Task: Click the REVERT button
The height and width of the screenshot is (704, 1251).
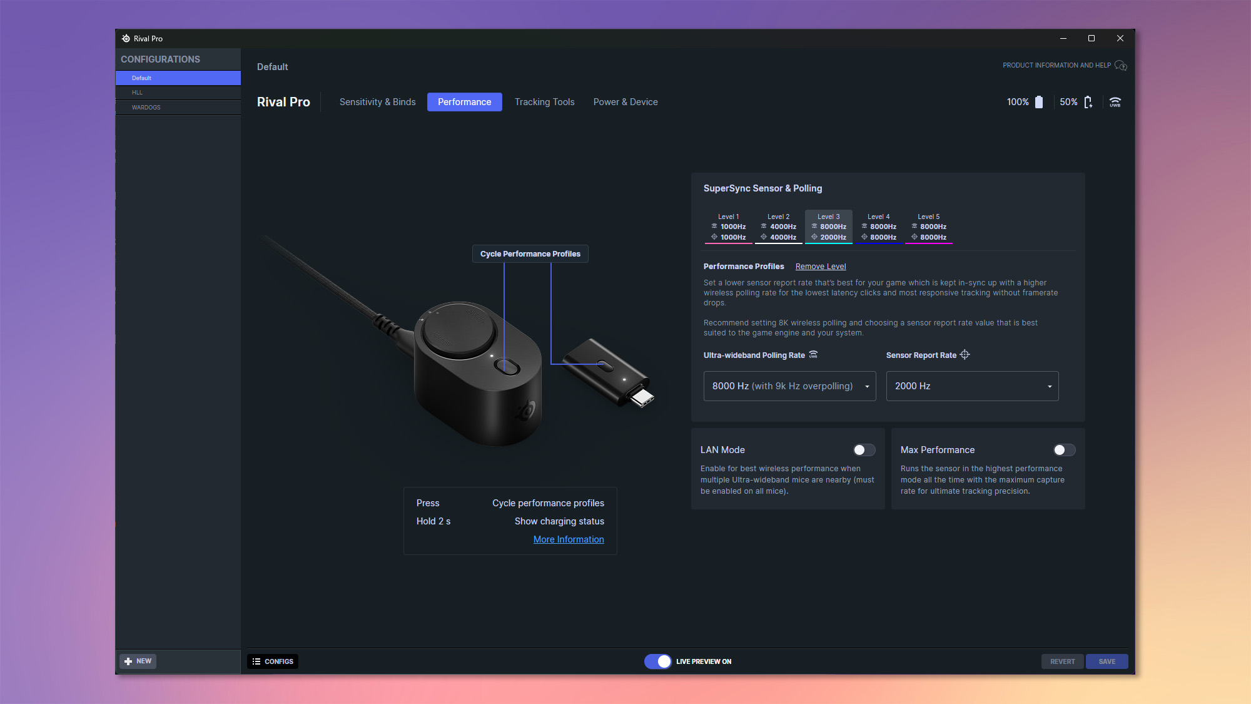Action: pos(1062,661)
